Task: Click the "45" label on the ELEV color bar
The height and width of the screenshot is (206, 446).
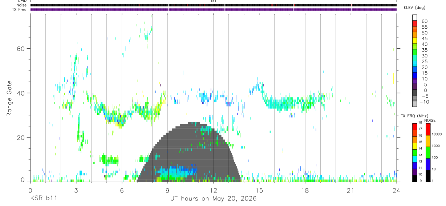Action: pyautogui.click(x=424, y=39)
